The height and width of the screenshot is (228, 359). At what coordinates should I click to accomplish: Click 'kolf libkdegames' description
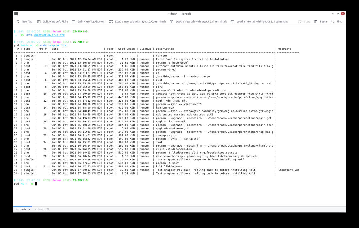(x=169, y=166)
